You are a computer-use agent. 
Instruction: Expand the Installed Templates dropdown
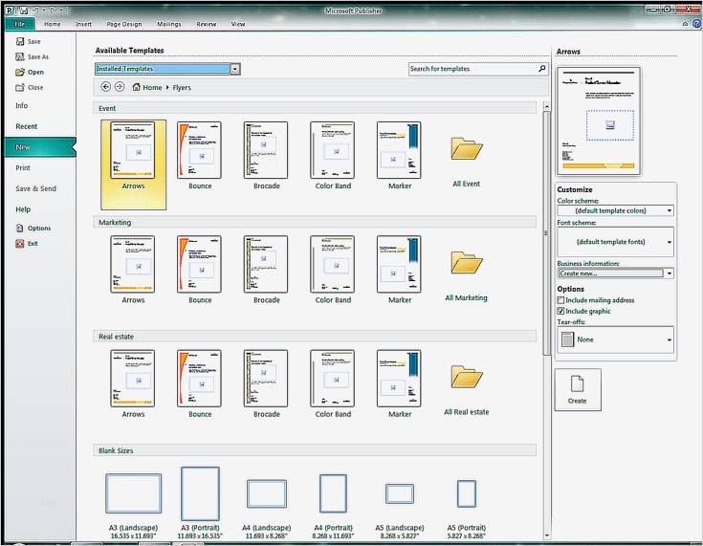[x=235, y=69]
